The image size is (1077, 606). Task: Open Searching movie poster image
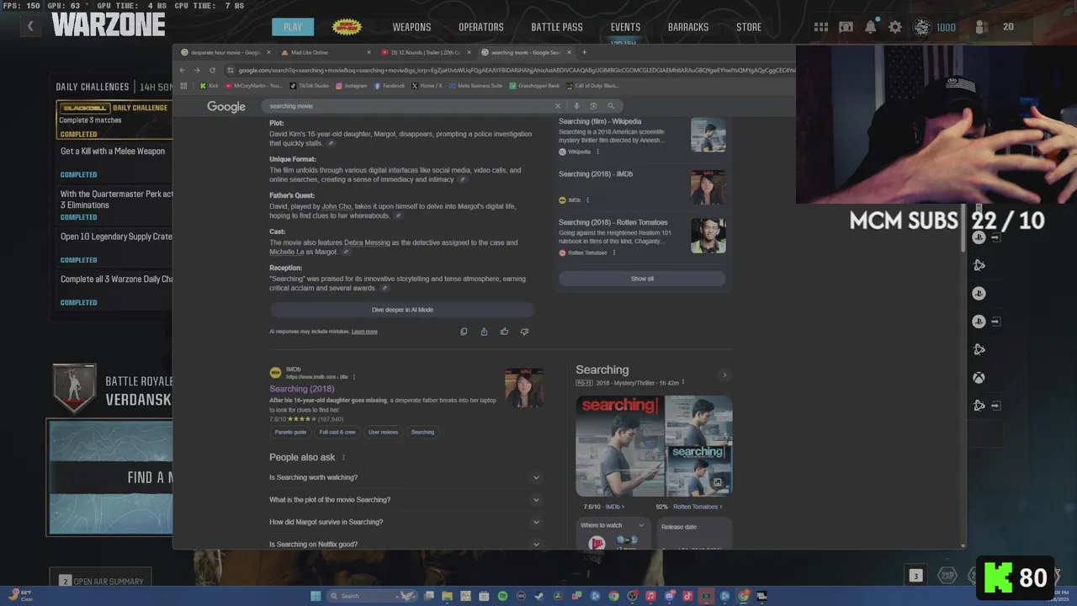[620, 446]
